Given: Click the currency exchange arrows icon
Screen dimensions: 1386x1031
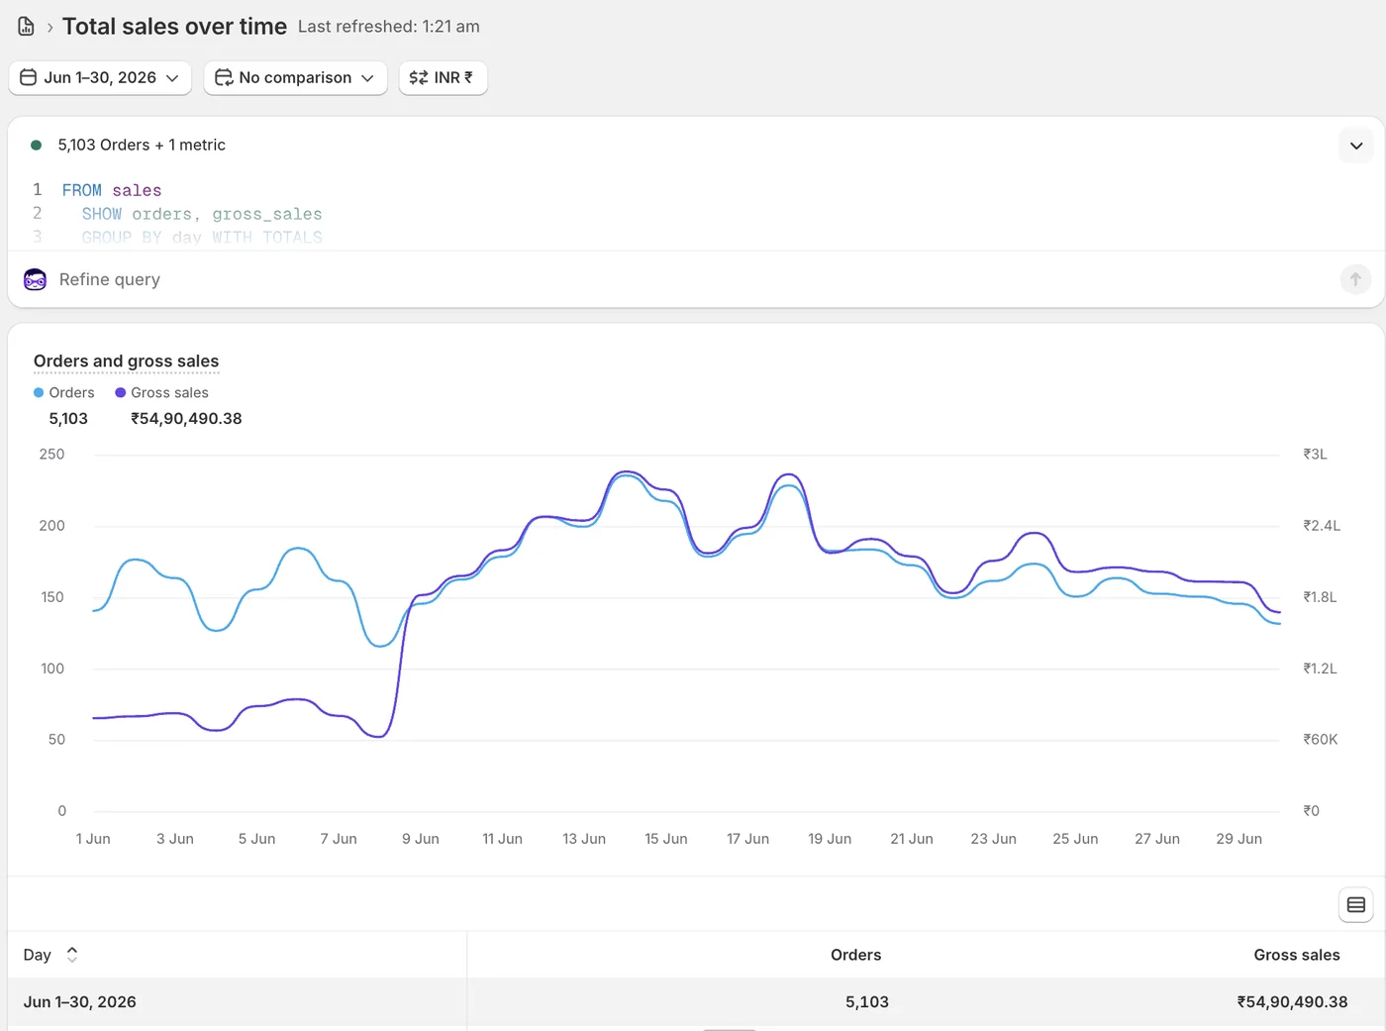Looking at the screenshot, I should [x=419, y=77].
